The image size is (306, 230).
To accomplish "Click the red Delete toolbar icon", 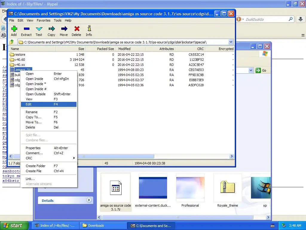I will (76, 29).
